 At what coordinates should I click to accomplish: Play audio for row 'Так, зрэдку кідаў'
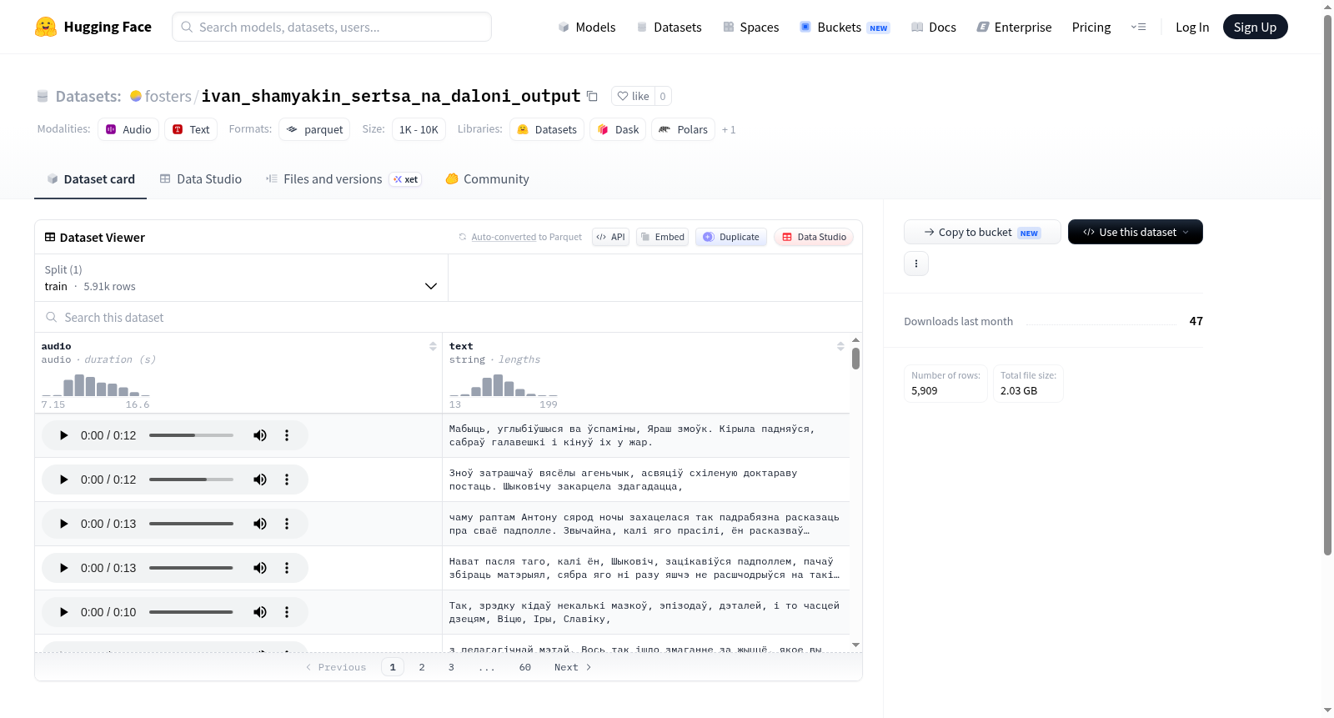pyautogui.click(x=63, y=612)
